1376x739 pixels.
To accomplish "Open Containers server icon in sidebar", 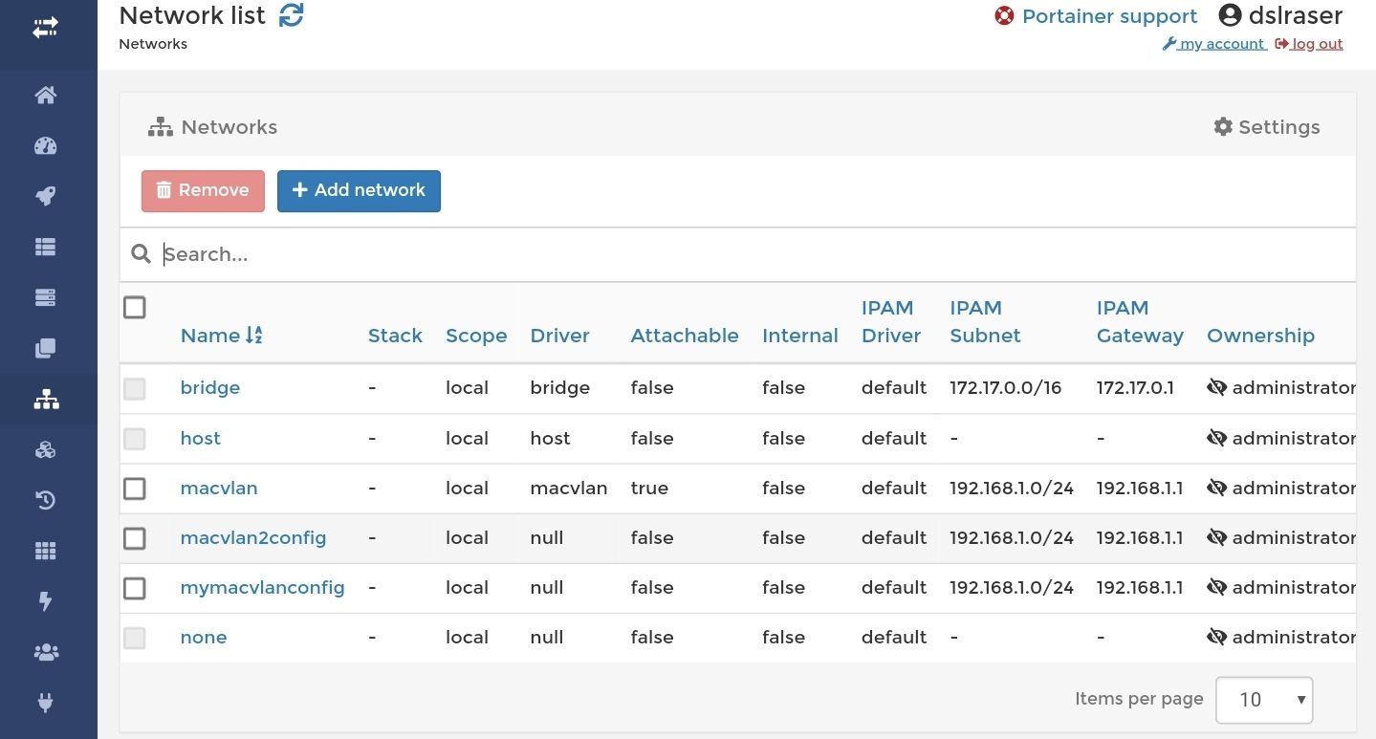I will pyautogui.click(x=46, y=298).
